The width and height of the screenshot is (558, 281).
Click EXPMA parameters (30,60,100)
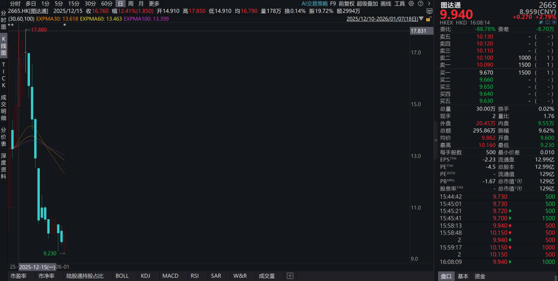[21, 19]
